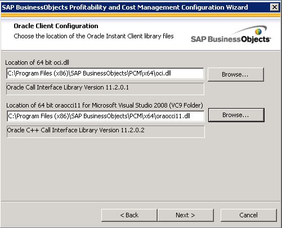Image resolution: width=282 pixels, height=228 pixels.
Task: Focus the 64 bit oci.dll path field
Action: [105, 73]
